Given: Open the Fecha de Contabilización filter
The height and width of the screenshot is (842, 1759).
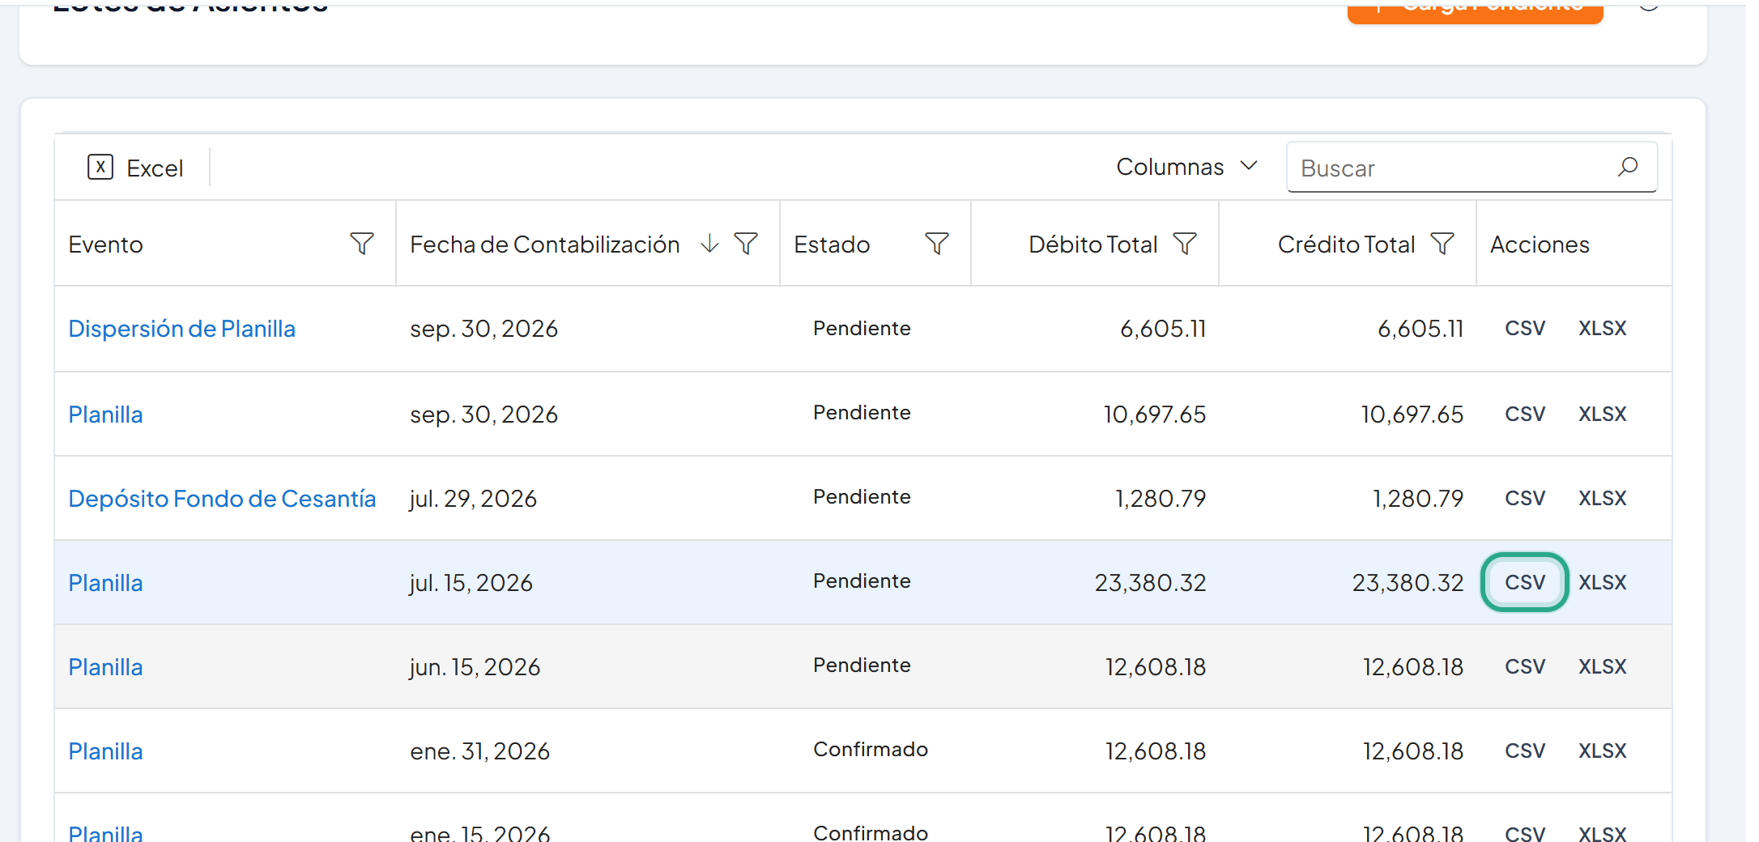Looking at the screenshot, I should tap(746, 244).
